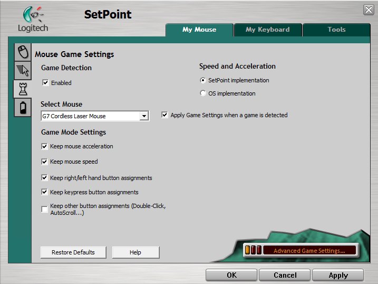Toggle Game Detection Enabled checkbox

pos(45,83)
